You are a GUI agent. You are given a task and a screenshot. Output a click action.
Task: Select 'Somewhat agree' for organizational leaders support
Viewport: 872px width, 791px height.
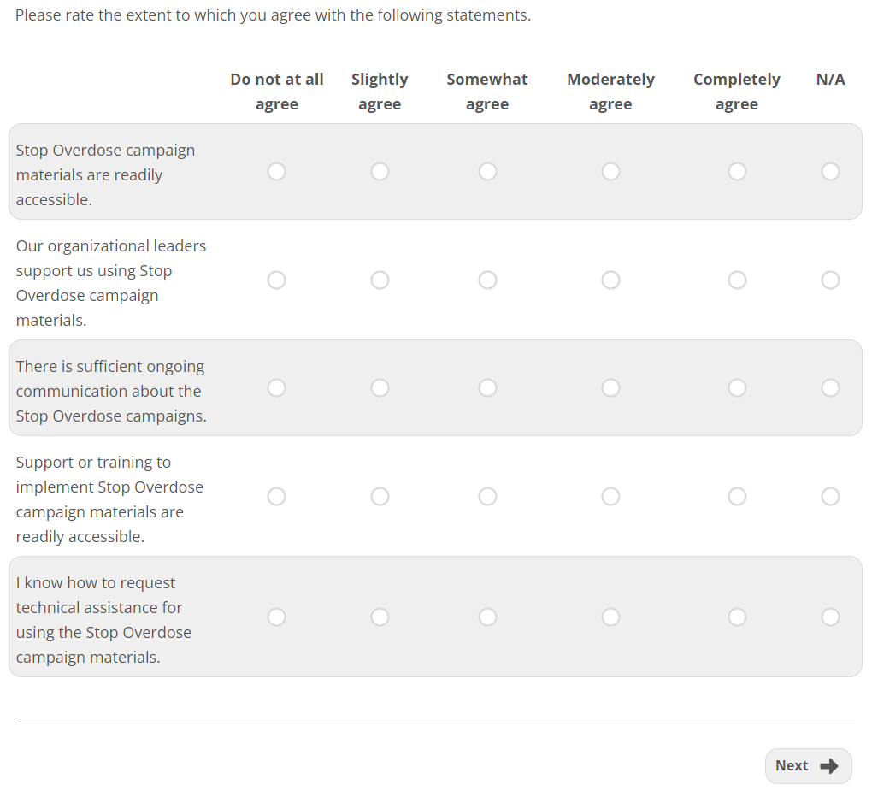[487, 280]
